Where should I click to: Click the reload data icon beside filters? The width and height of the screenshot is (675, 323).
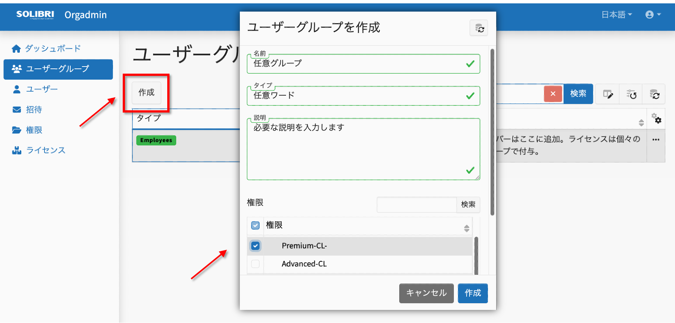click(x=654, y=94)
